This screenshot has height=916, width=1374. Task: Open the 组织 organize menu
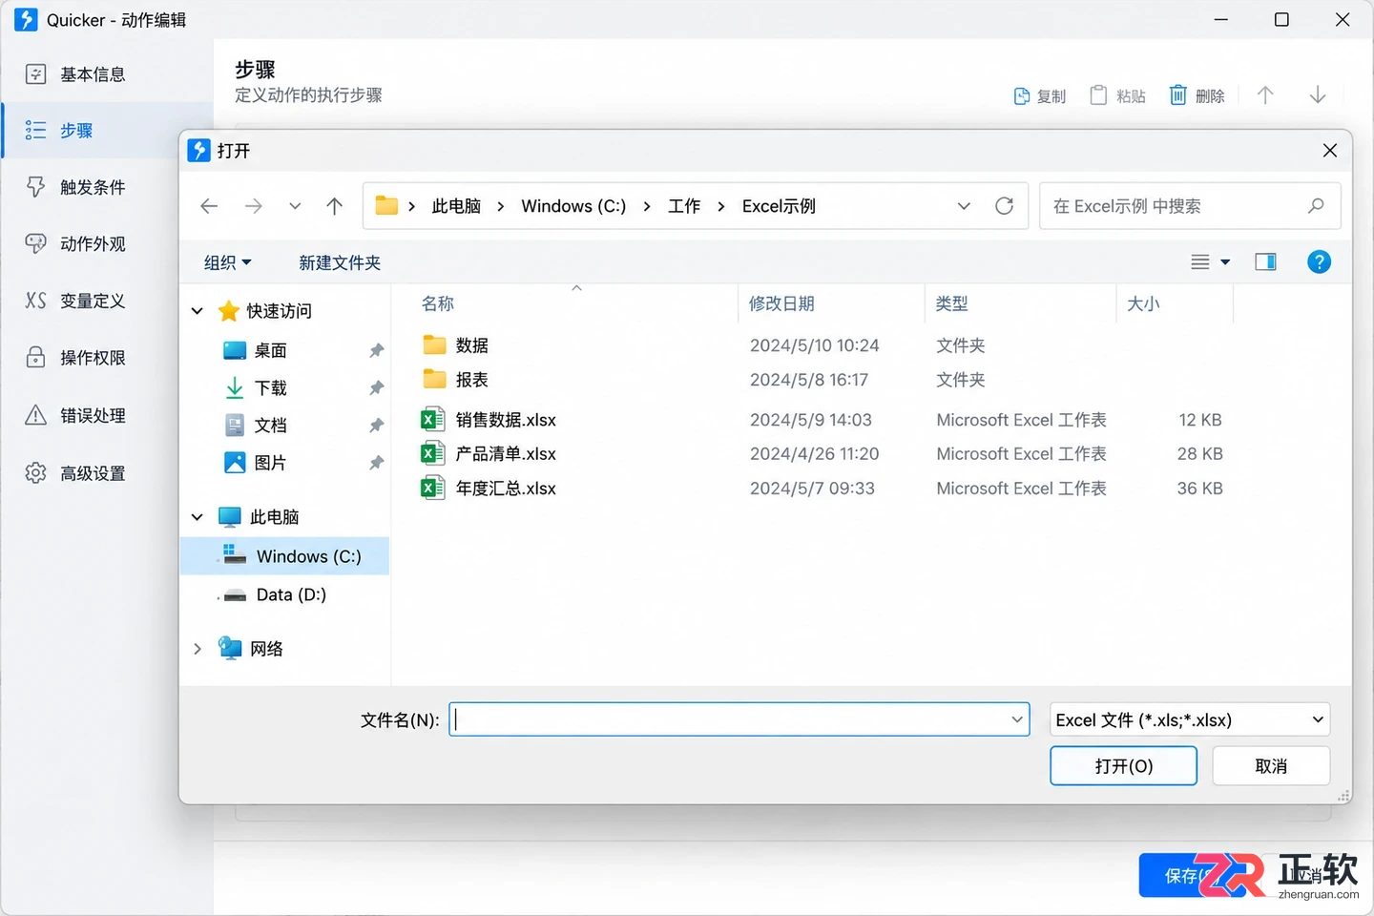coord(227,262)
